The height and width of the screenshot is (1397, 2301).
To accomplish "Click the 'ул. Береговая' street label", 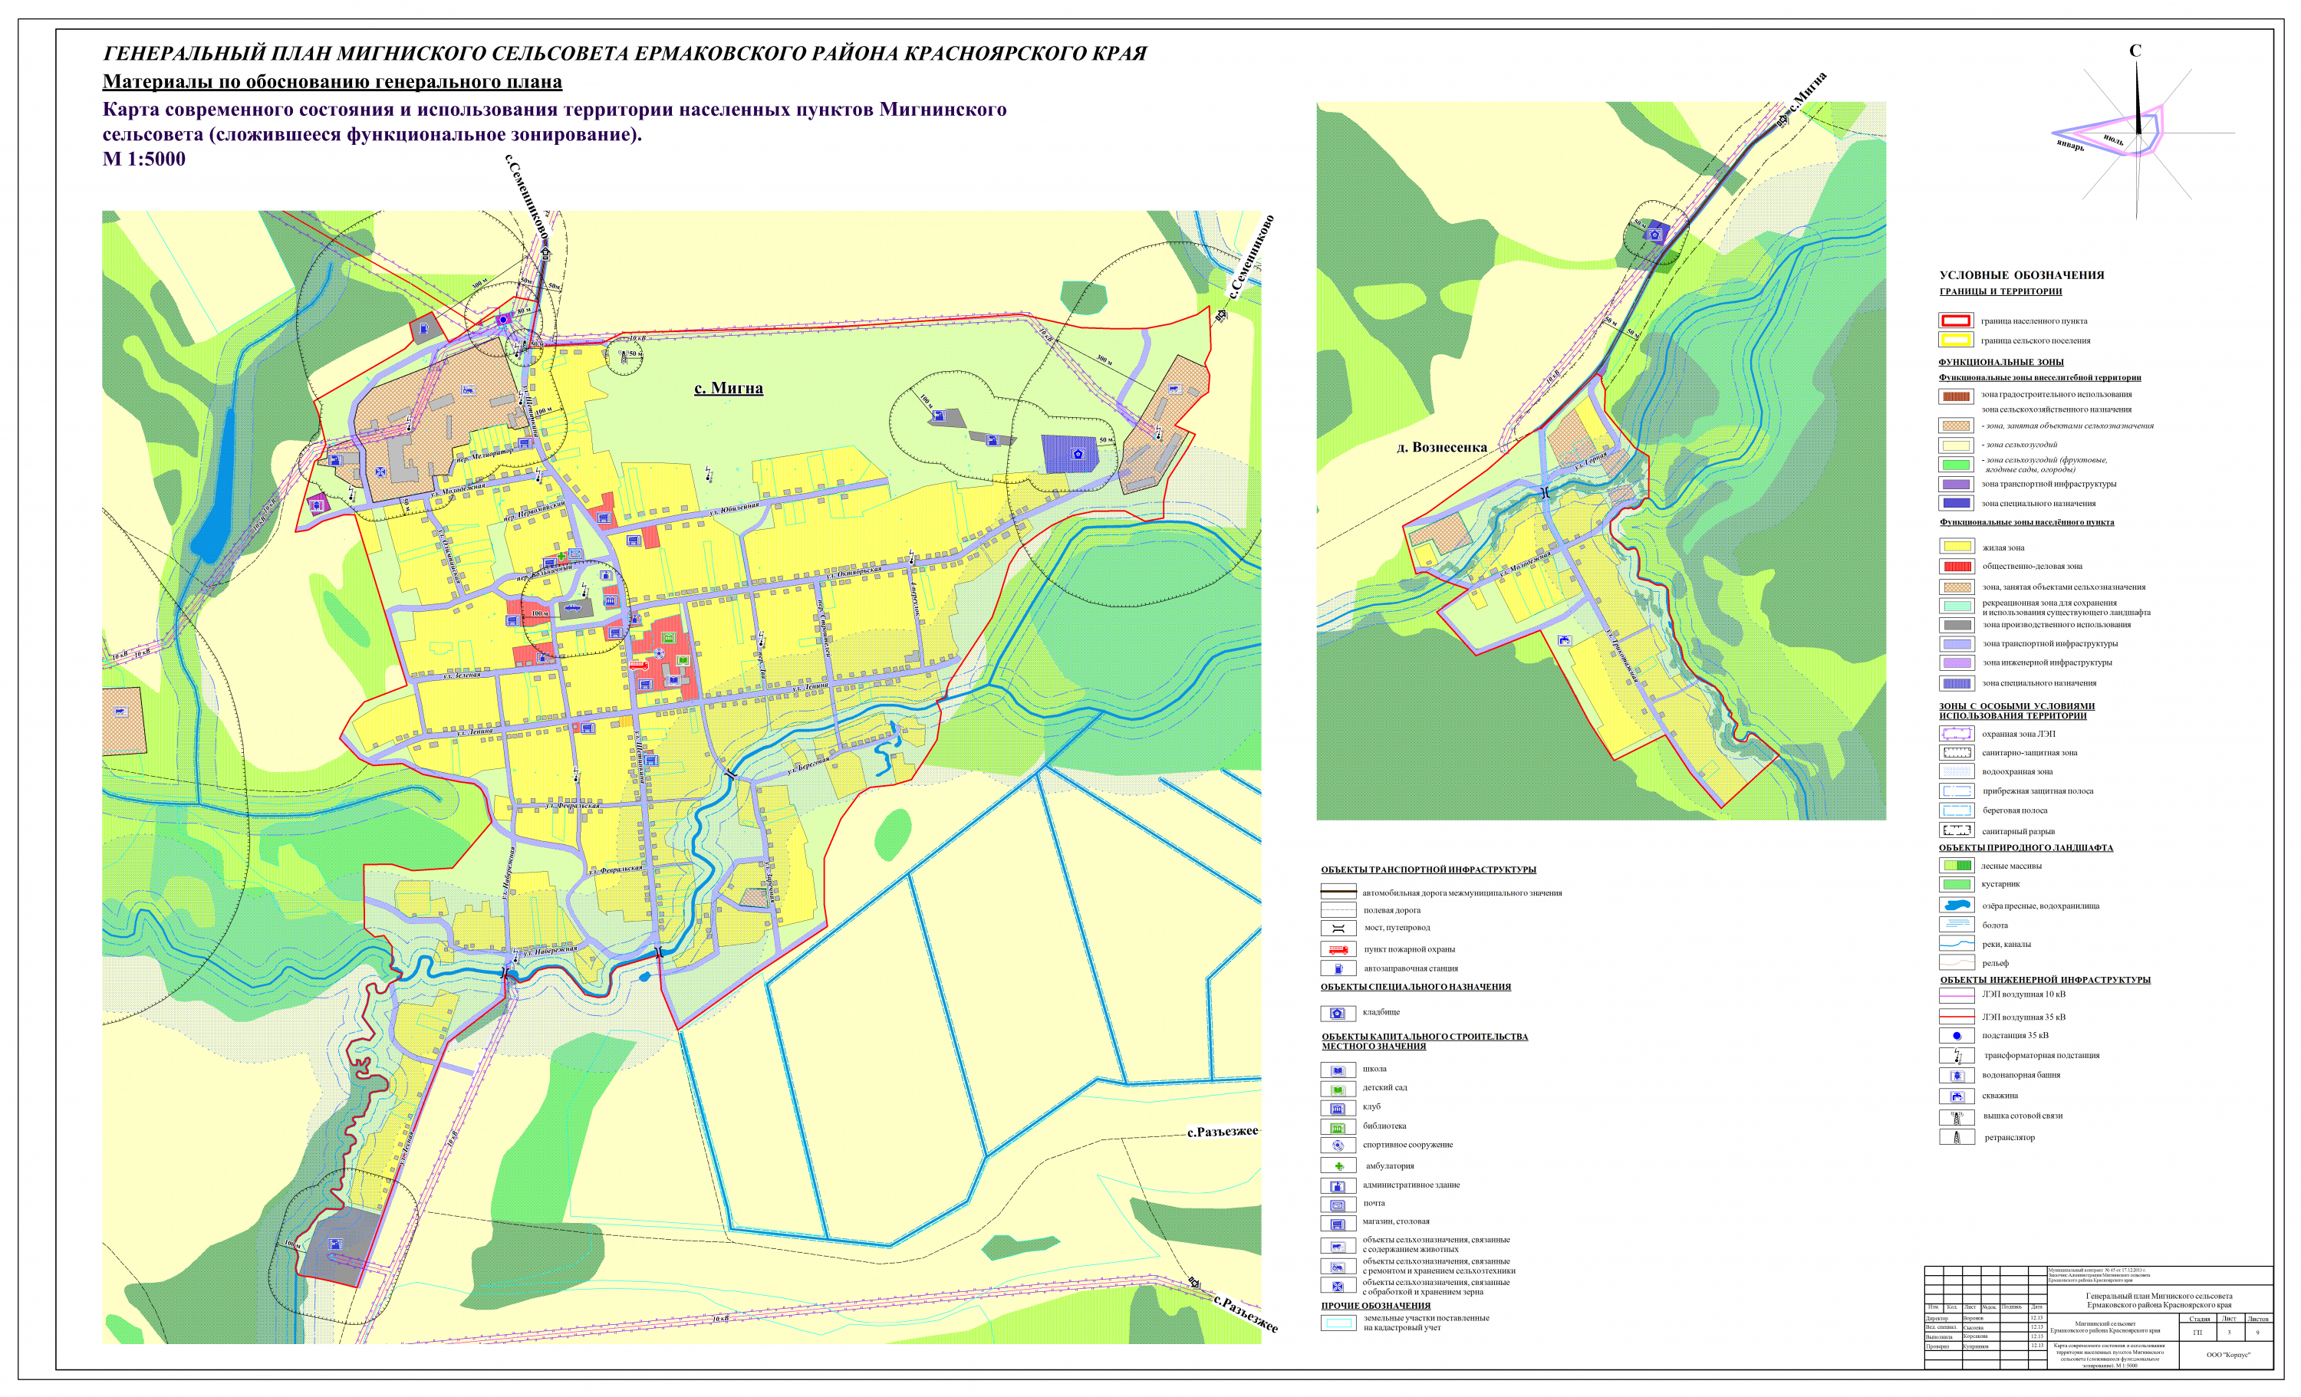I will (808, 764).
